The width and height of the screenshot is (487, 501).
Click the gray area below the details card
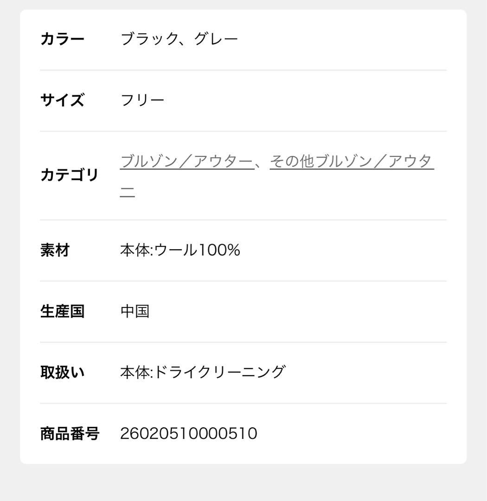coord(243,483)
